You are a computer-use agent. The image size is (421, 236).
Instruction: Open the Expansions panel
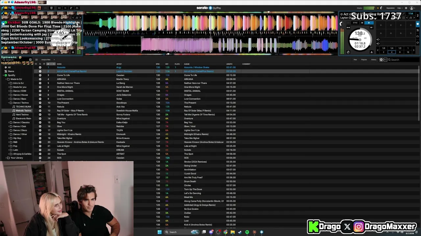pyautogui.click(x=390, y=8)
